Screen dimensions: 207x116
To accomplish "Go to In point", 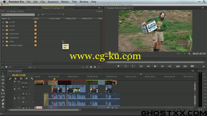I will (x=141, y=66).
